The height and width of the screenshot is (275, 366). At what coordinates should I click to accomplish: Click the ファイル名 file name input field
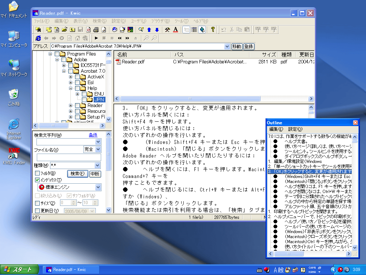coord(69,158)
